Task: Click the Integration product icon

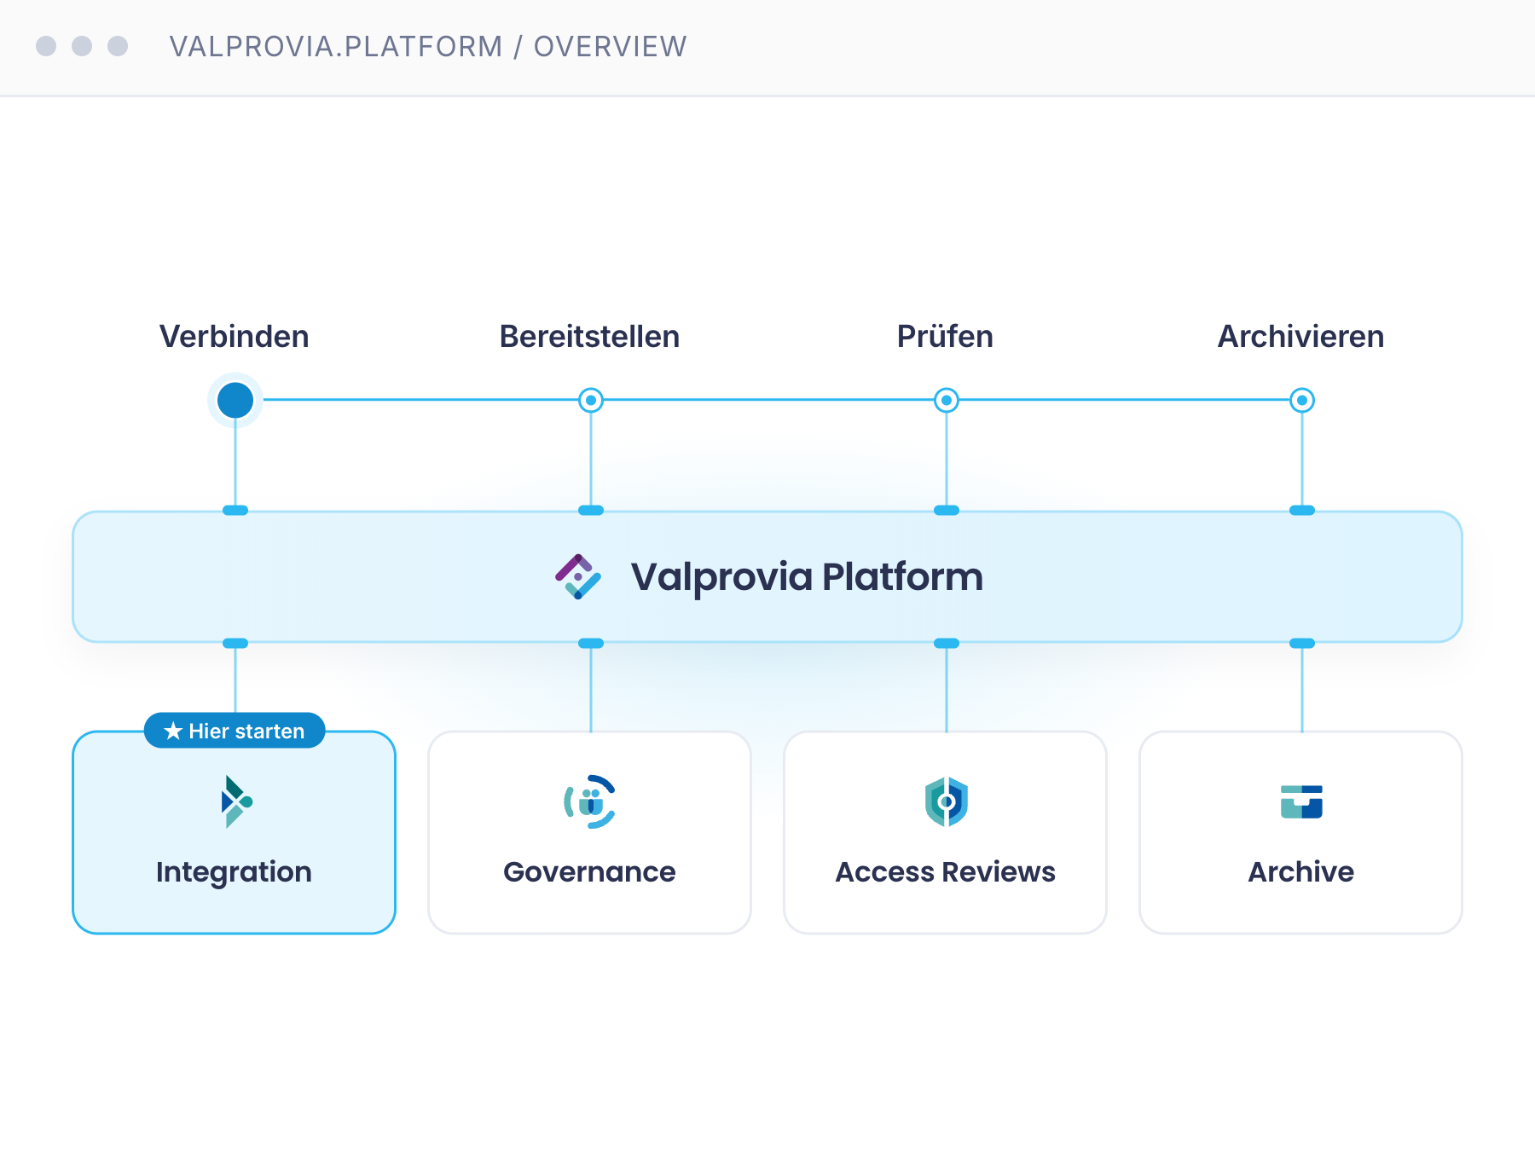Action: 235,801
